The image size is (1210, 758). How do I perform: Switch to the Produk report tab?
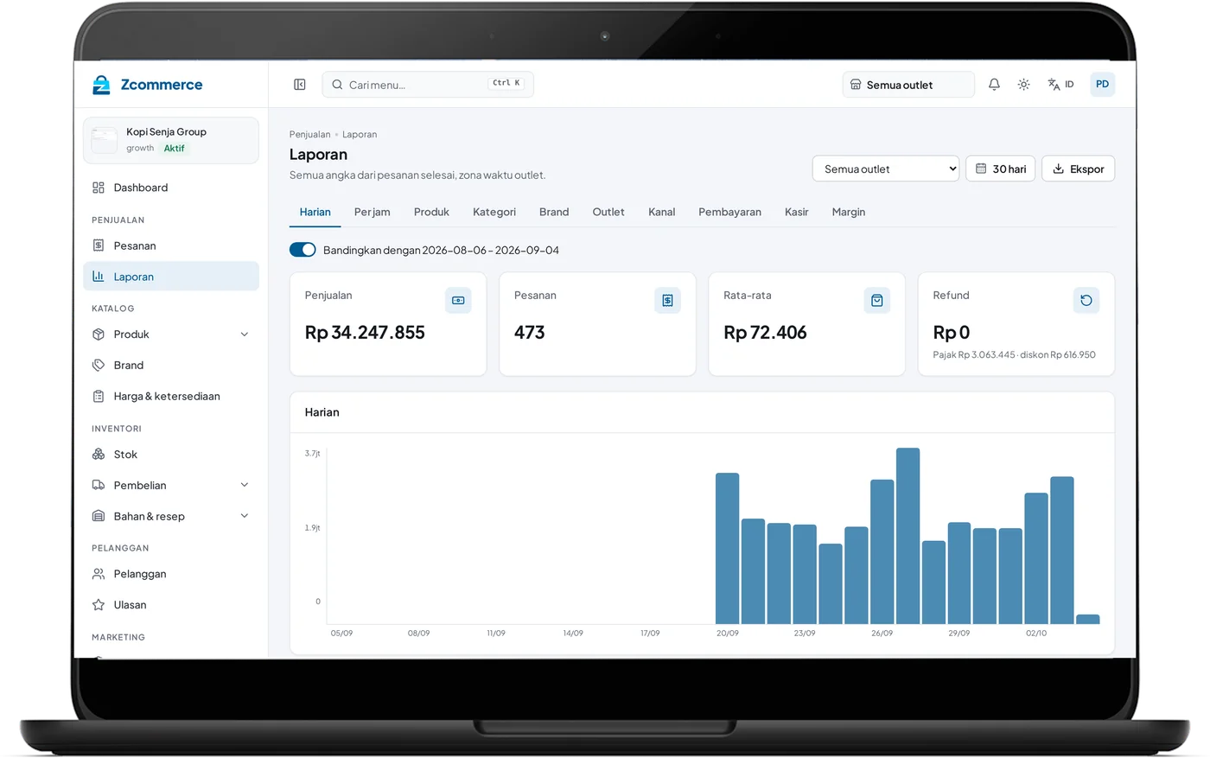[x=431, y=212]
